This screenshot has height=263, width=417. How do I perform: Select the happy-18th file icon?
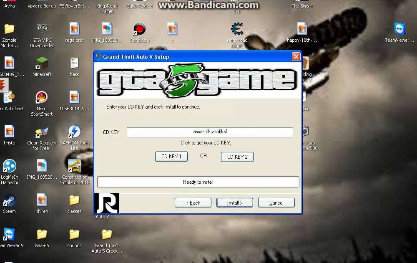[x=302, y=29]
